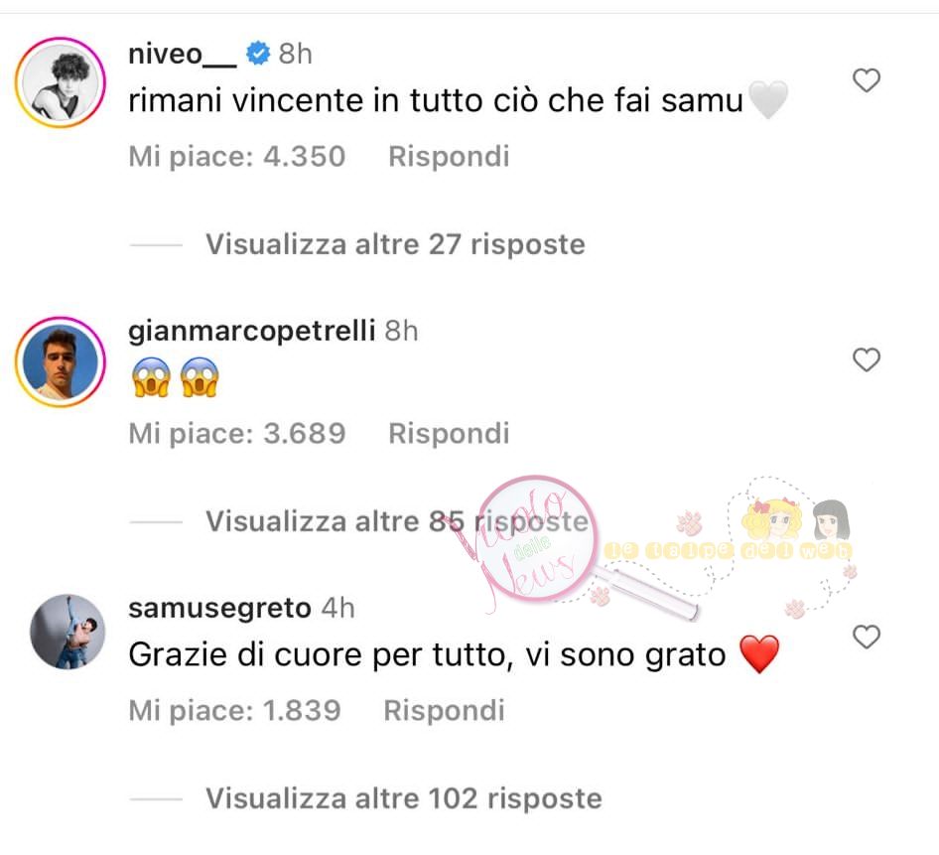
Task: Click the red heart emoji in samusegreto's comment
Action: [759, 654]
